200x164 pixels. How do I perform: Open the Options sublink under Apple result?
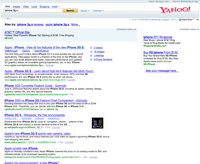(26, 51)
